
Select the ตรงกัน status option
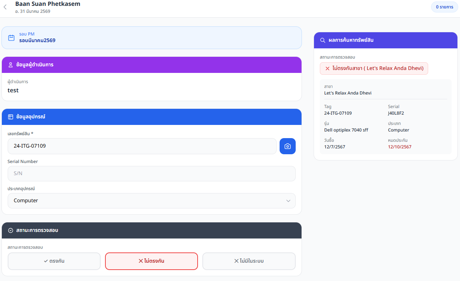pos(54,261)
